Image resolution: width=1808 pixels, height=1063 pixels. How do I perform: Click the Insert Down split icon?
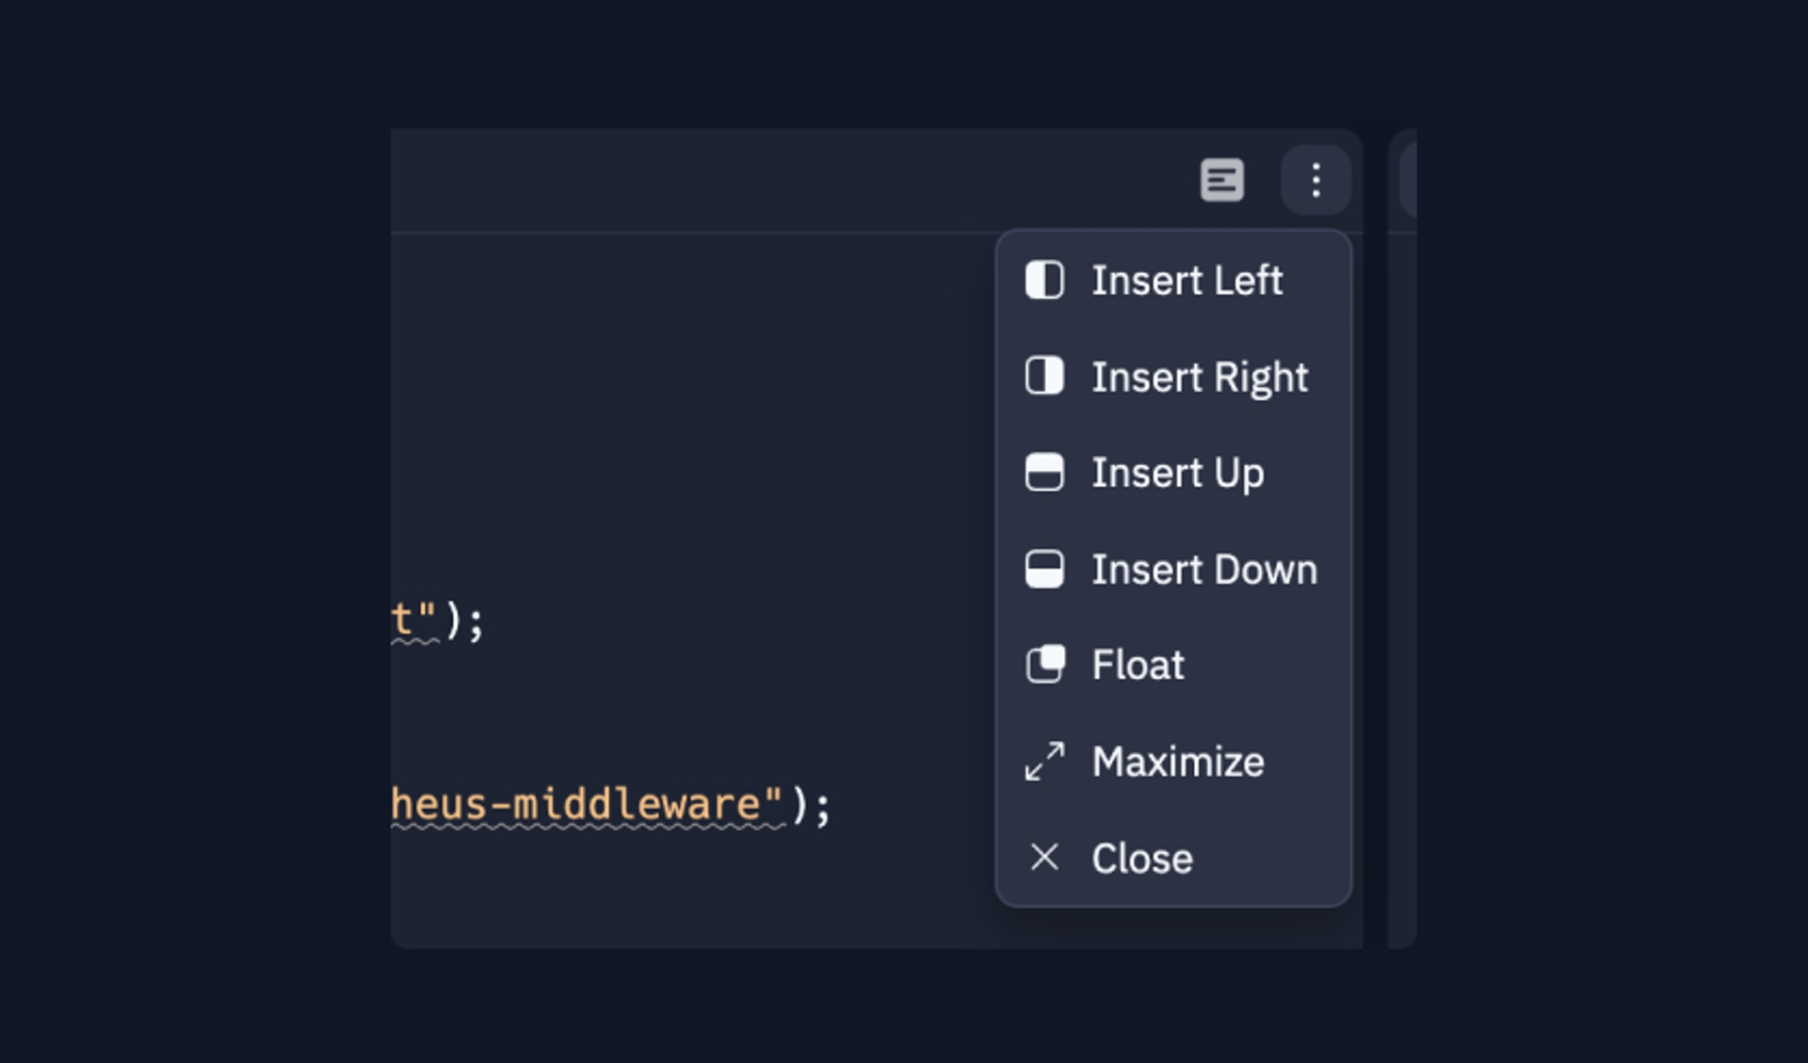coord(1044,569)
